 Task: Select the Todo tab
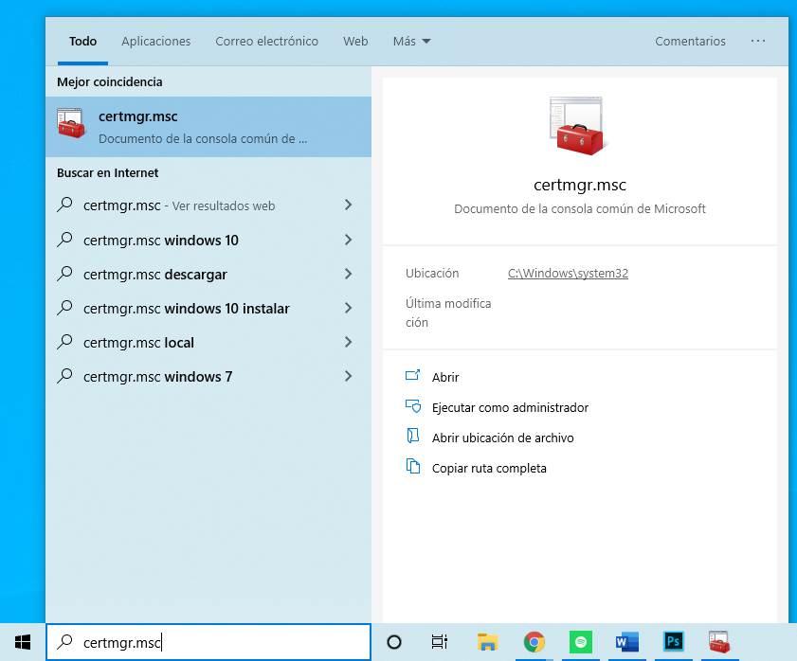(82, 41)
